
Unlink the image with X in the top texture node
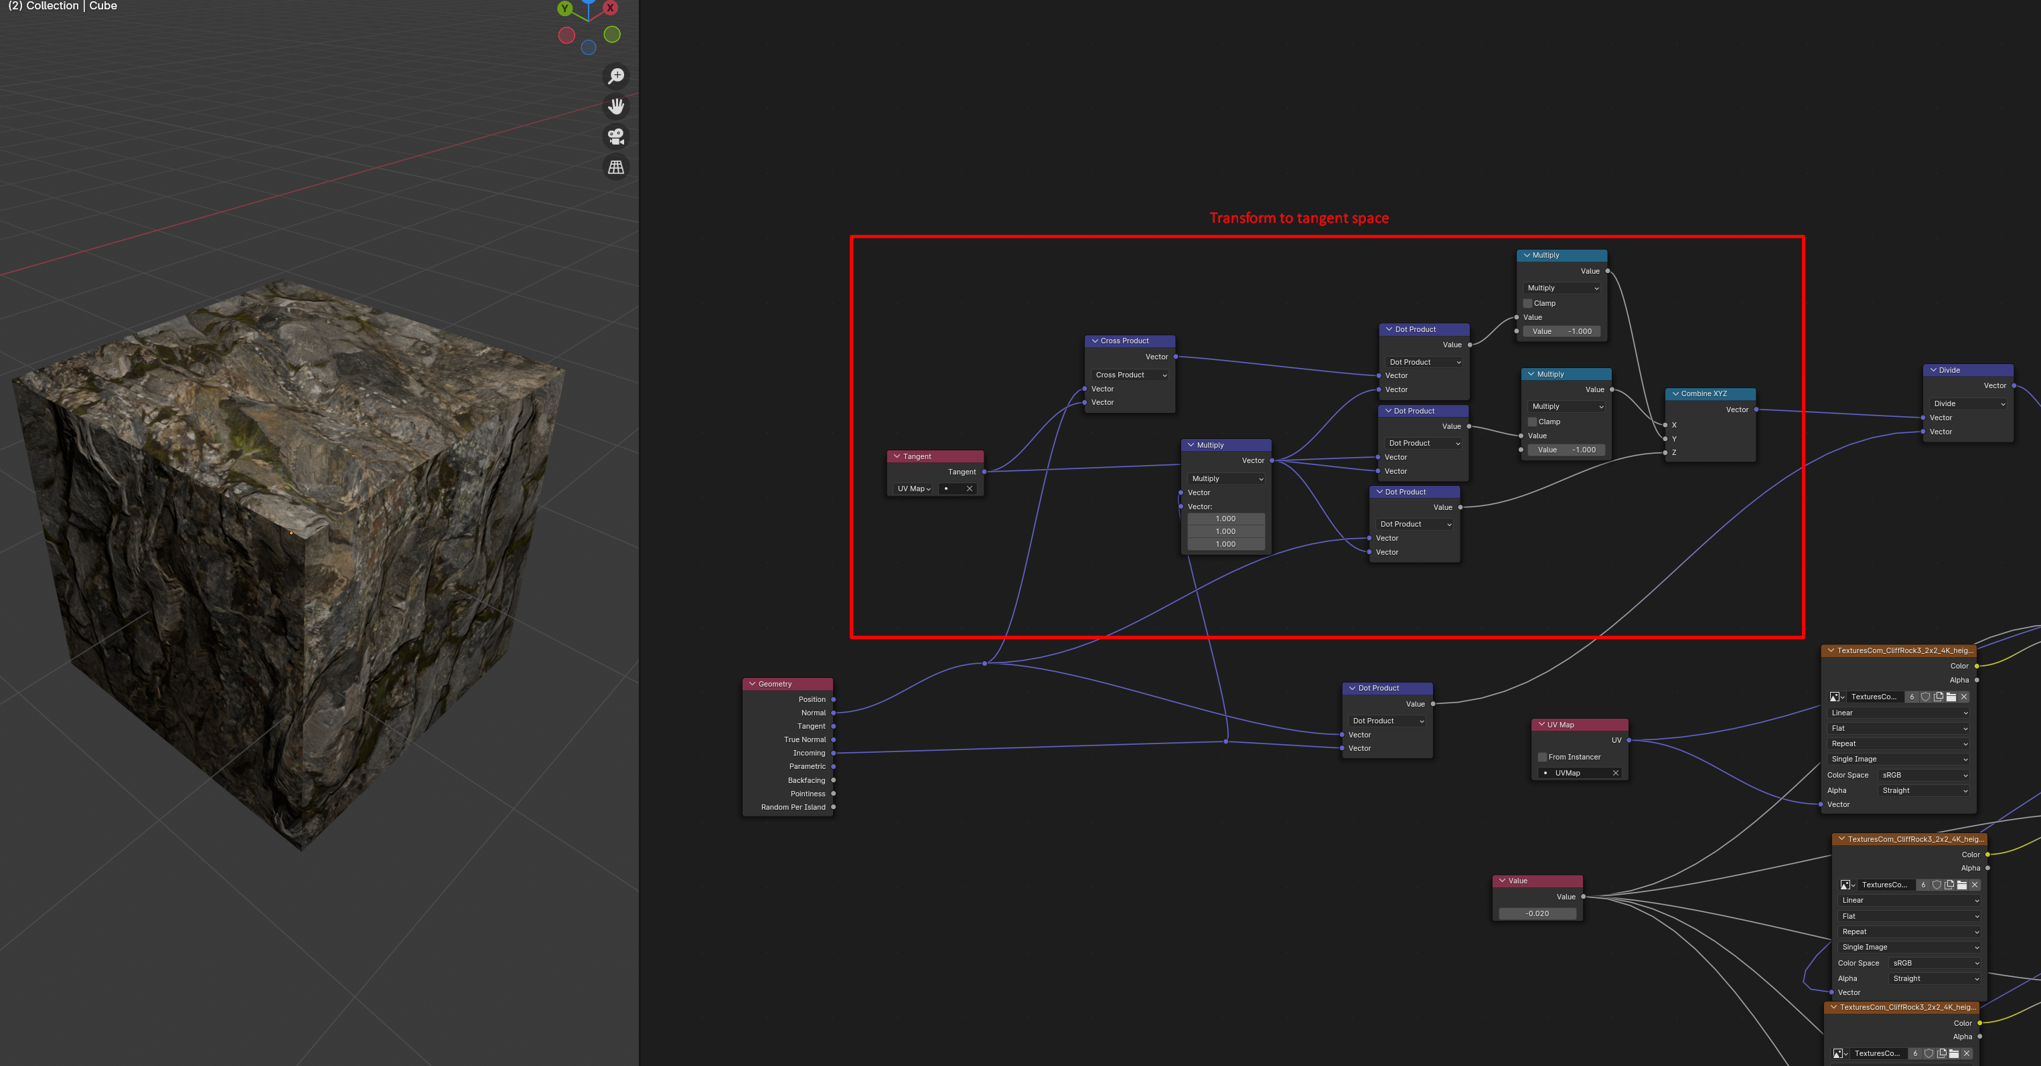(1964, 697)
